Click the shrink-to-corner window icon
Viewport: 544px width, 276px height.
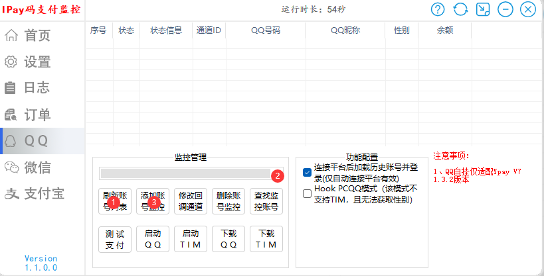tap(483, 9)
